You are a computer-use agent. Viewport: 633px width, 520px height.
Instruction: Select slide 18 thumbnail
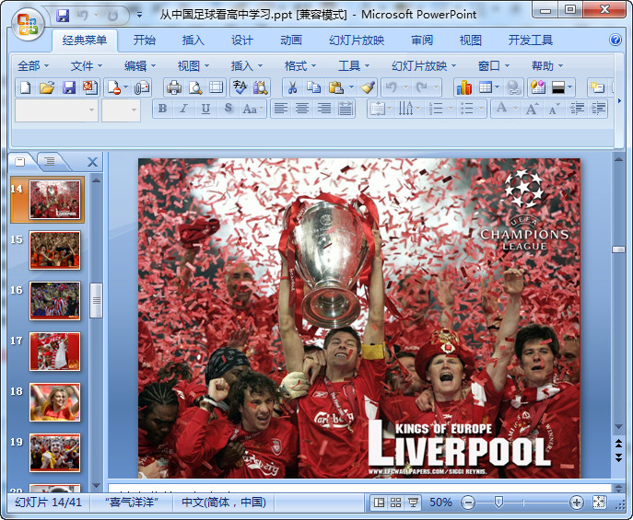55,402
